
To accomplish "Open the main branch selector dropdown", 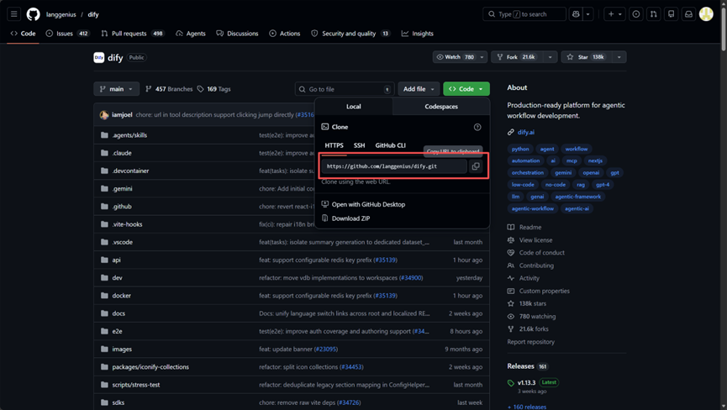I will click(x=116, y=89).
